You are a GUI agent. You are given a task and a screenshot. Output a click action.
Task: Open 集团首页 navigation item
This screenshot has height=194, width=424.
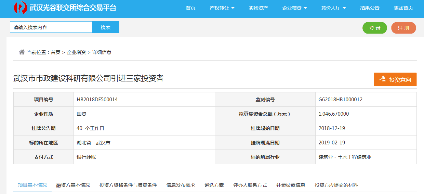(403, 8)
